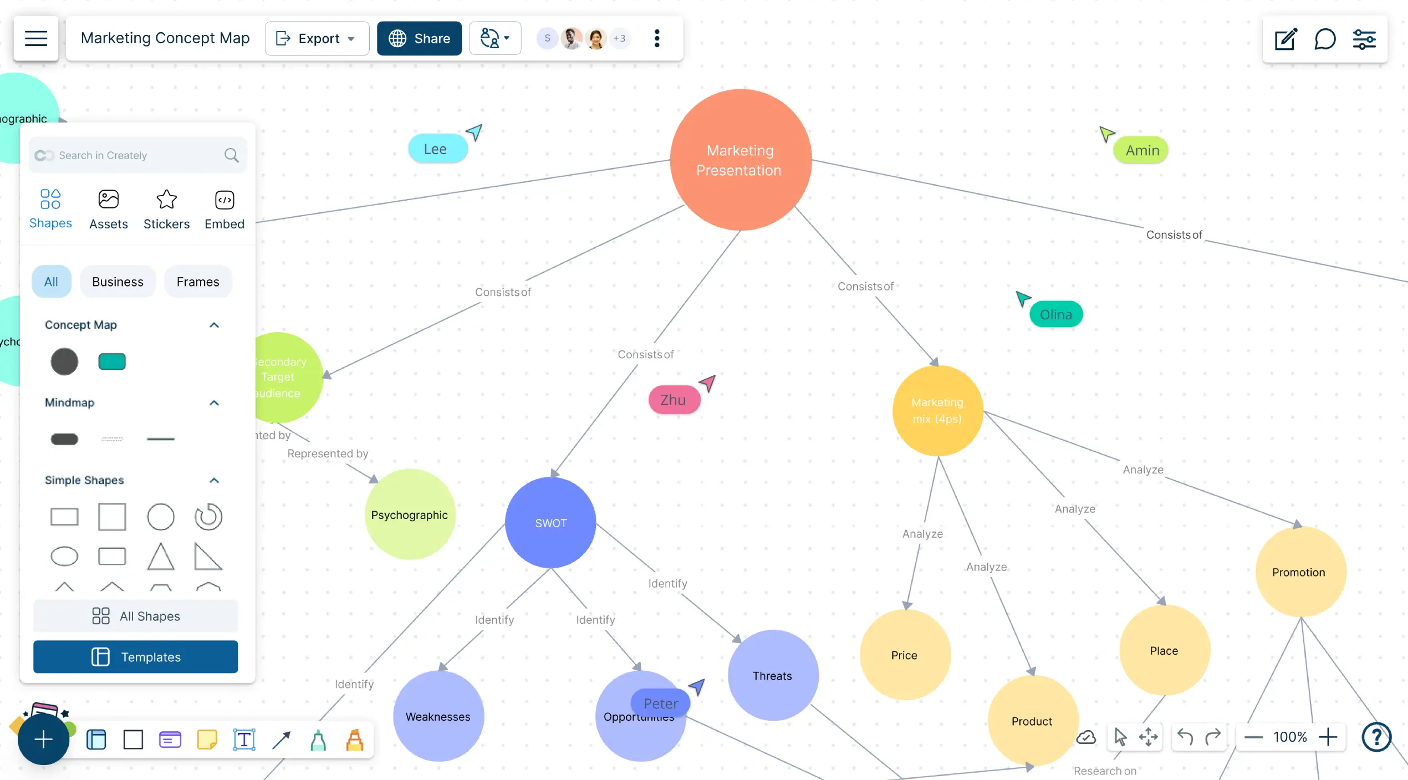This screenshot has height=780, width=1408.
Task: Expand the Concept Map shapes section
Action: click(214, 325)
